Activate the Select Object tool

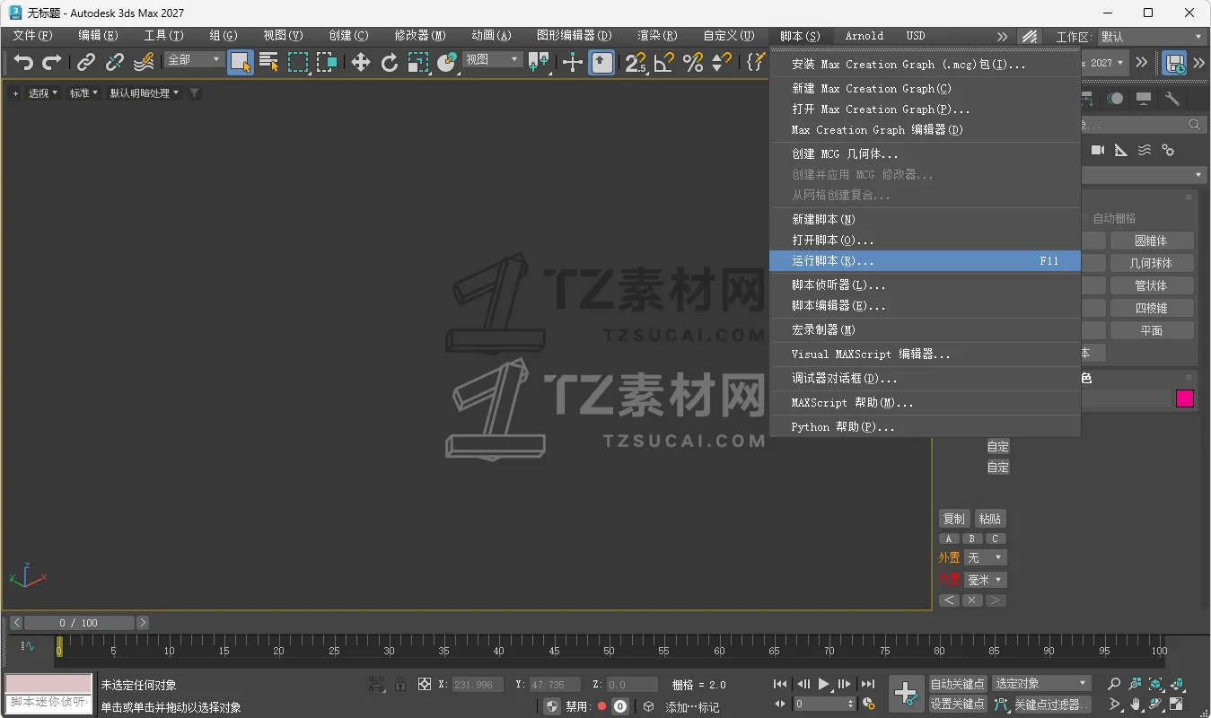pos(240,62)
